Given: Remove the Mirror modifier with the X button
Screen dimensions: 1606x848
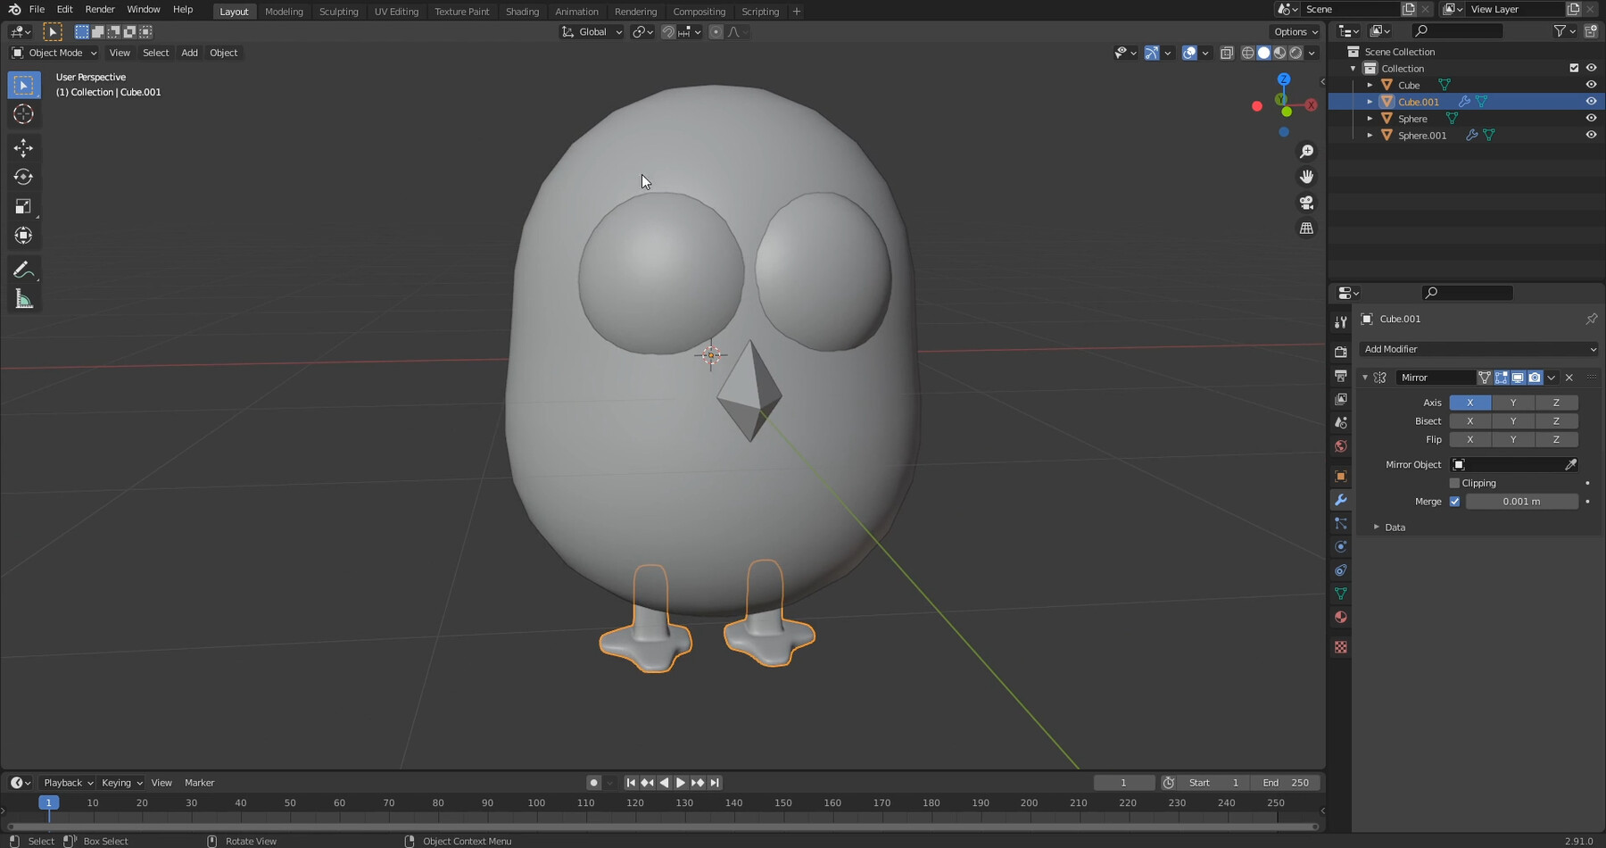Looking at the screenshot, I should tap(1568, 377).
